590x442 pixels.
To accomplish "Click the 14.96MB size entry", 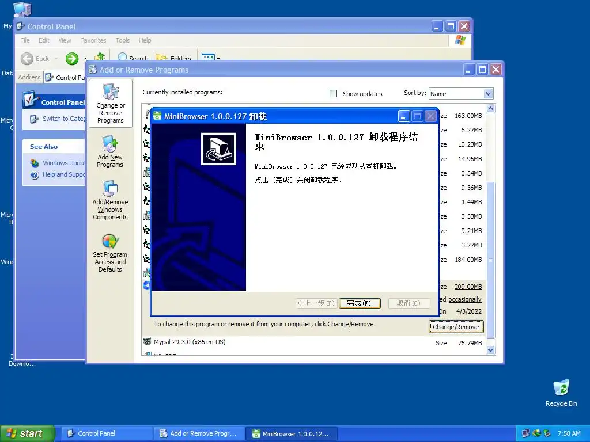I will 470,159.
